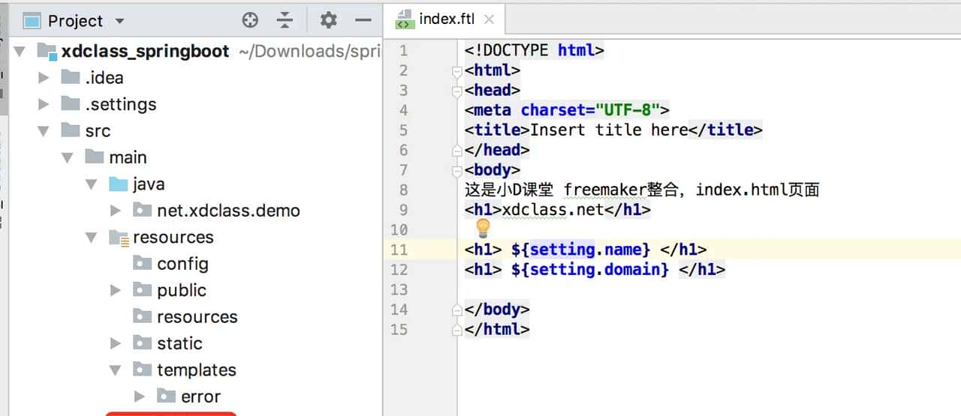The height and width of the screenshot is (416, 961).
Task: Click the java folder icon
Action: [x=118, y=184]
